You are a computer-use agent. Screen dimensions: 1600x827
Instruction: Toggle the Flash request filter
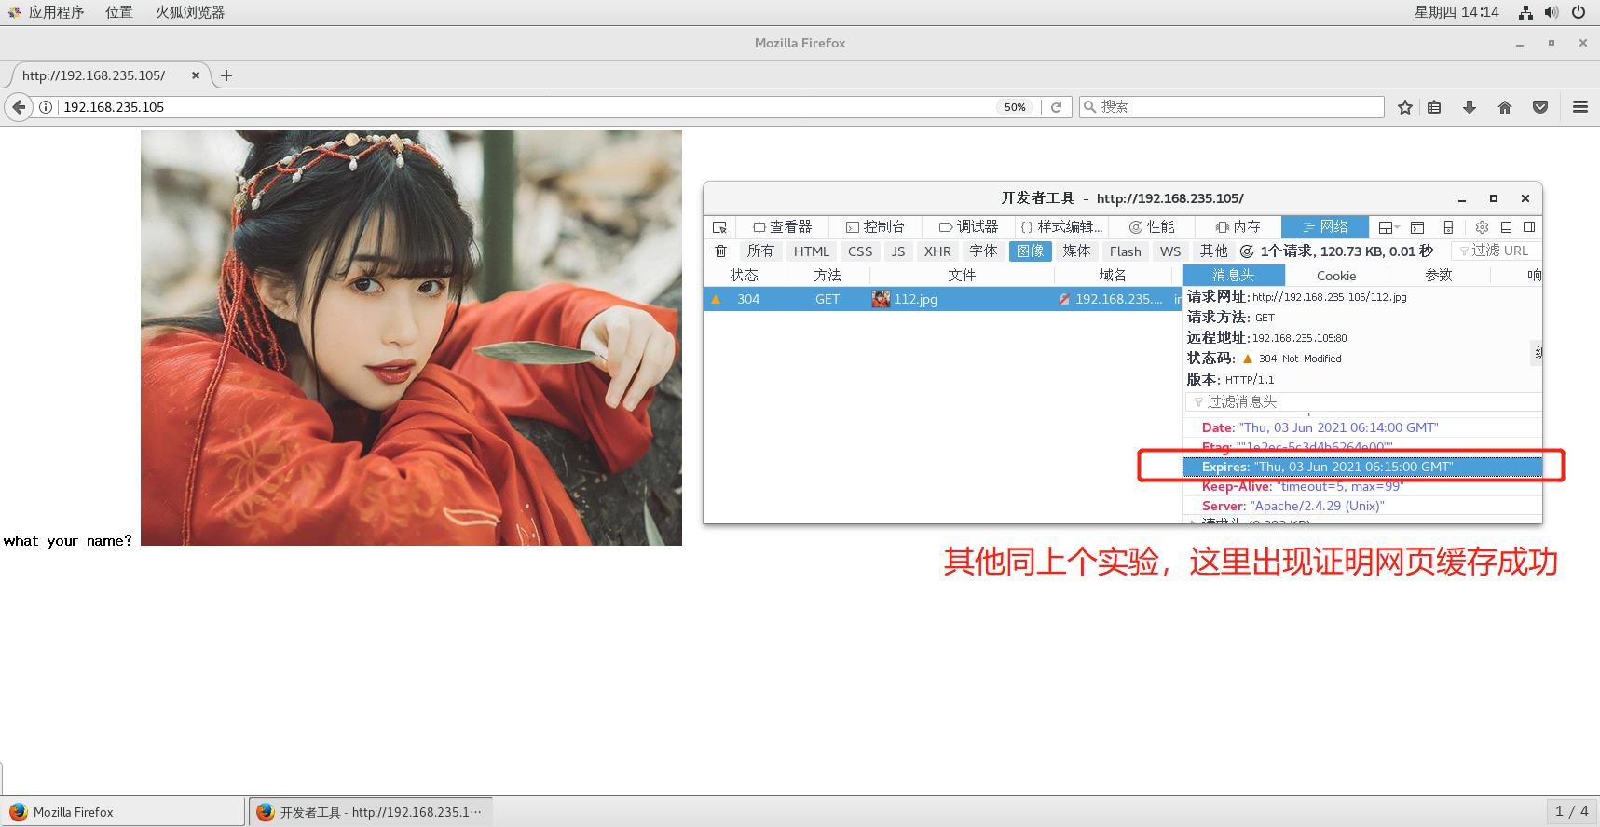[x=1126, y=251]
